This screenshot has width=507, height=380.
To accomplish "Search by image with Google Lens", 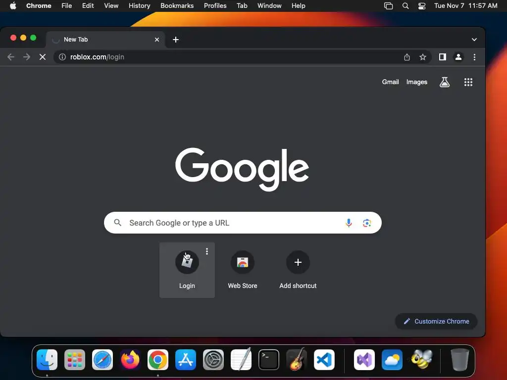I will pos(367,223).
